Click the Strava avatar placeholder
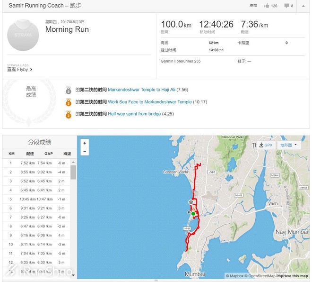The image size is (312, 282). (x=23, y=35)
